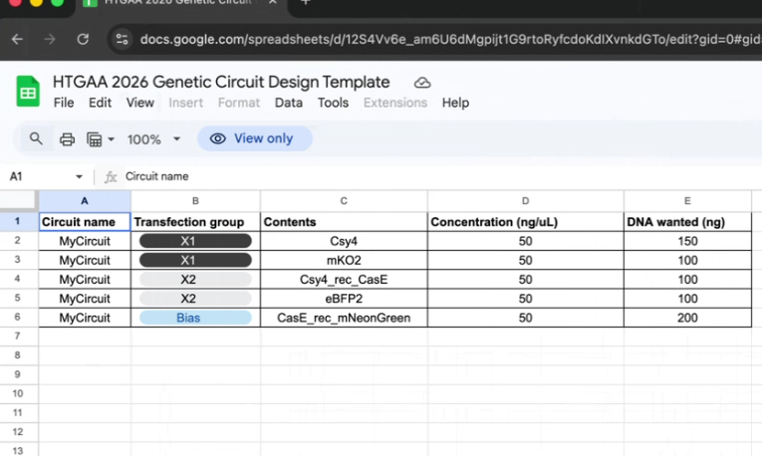762x456 pixels.
Task: Select column A header
Action: point(85,201)
